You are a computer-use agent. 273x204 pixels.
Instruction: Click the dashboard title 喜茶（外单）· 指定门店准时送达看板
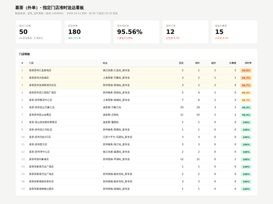(49, 8)
